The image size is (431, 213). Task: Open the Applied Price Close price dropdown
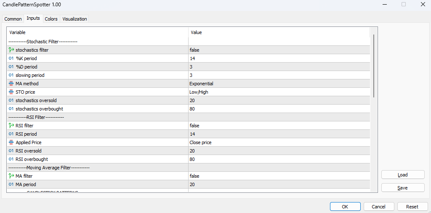click(x=279, y=142)
